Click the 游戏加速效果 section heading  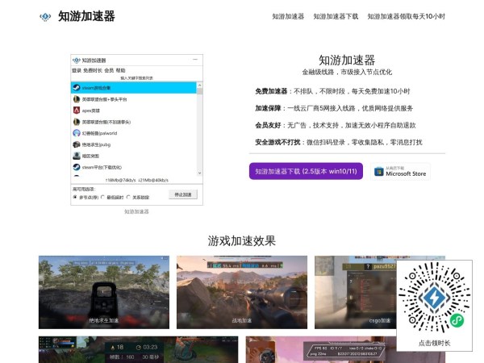tap(242, 240)
